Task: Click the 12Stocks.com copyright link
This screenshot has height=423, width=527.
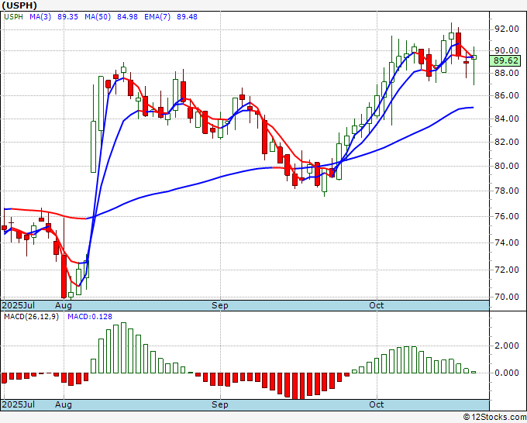Action: [494, 418]
